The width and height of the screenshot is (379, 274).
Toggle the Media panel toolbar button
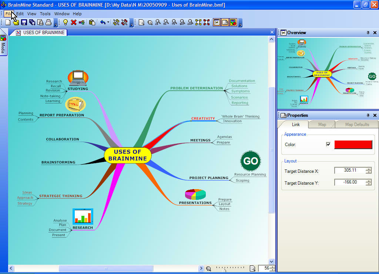[233, 23]
